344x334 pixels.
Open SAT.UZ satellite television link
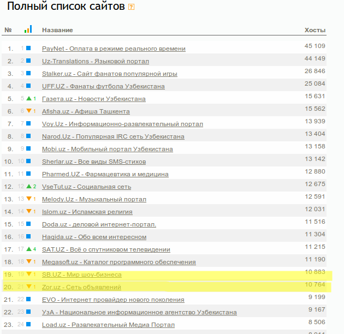(x=106, y=249)
